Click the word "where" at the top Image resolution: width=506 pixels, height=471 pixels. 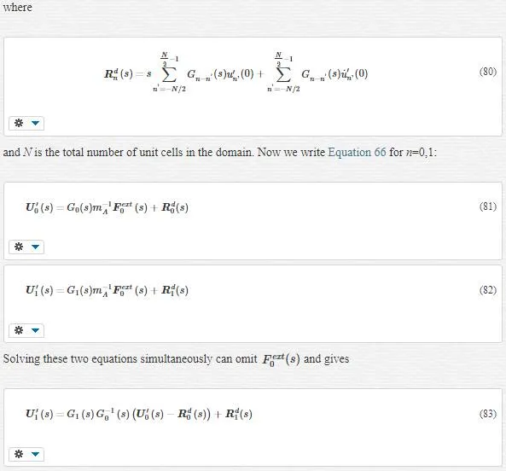click(17, 7)
